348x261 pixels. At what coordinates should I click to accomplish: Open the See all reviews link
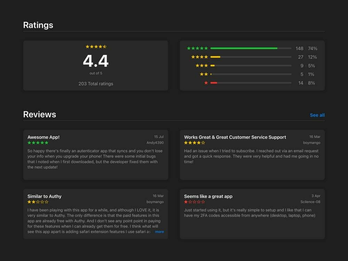click(x=317, y=115)
